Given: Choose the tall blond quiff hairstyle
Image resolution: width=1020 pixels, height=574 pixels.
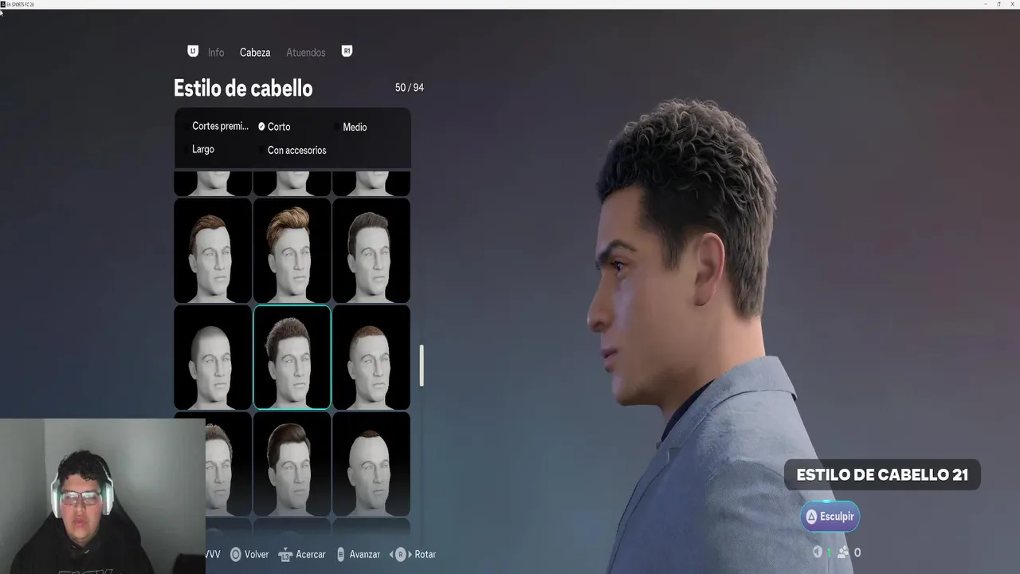Looking at the screenshot, I should pos(292,250).
